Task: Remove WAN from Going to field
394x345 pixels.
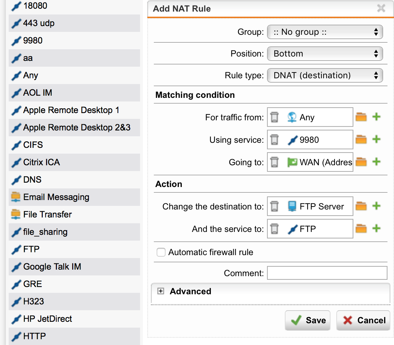Action: pyautogui.click(x=274, y=162)
